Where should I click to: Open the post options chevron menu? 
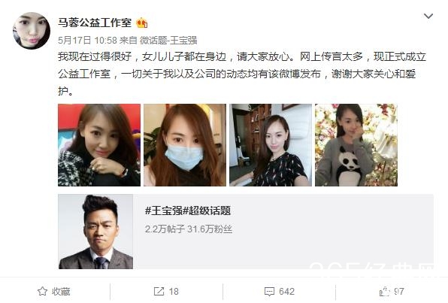pos(428,17)
